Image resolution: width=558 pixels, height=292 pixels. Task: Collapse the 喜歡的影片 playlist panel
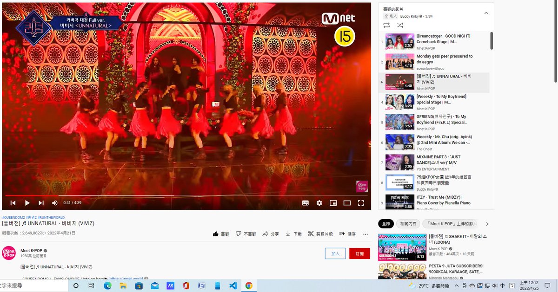coord(486,13)
